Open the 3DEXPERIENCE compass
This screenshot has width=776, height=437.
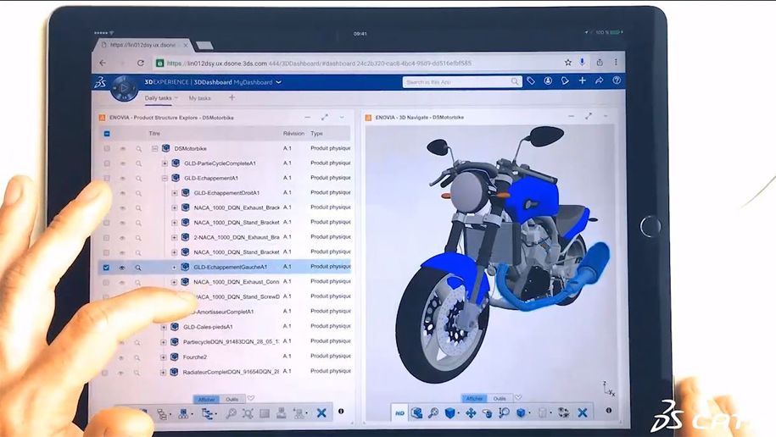coord(124,88)
